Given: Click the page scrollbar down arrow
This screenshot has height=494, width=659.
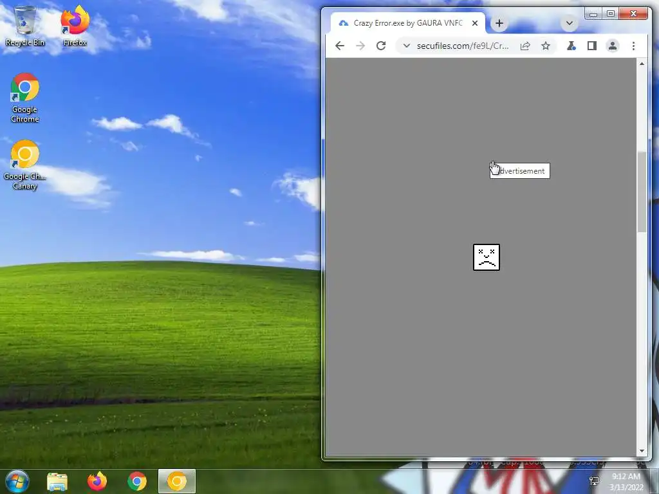Looking at the screenshot, I should tap(642, 451).
